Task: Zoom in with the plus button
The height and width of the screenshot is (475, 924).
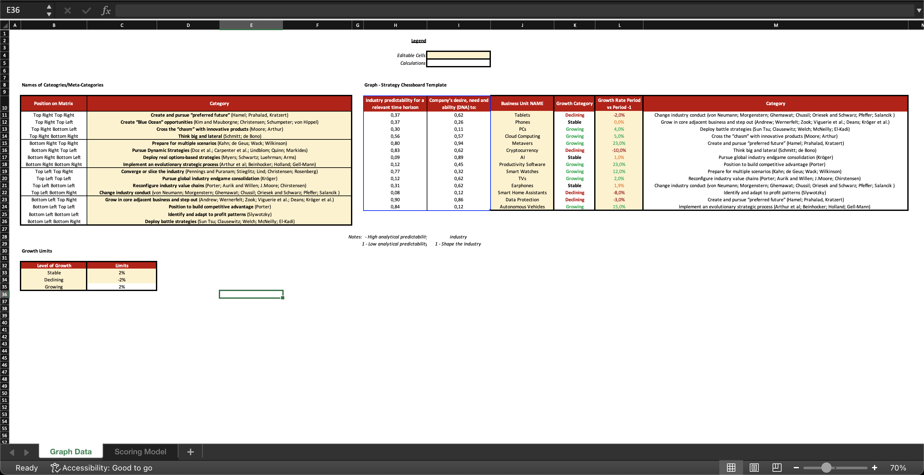Action: pyautogui.click(x=875, y=468)
